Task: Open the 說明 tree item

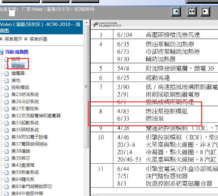Action: [x=16, y=59]
